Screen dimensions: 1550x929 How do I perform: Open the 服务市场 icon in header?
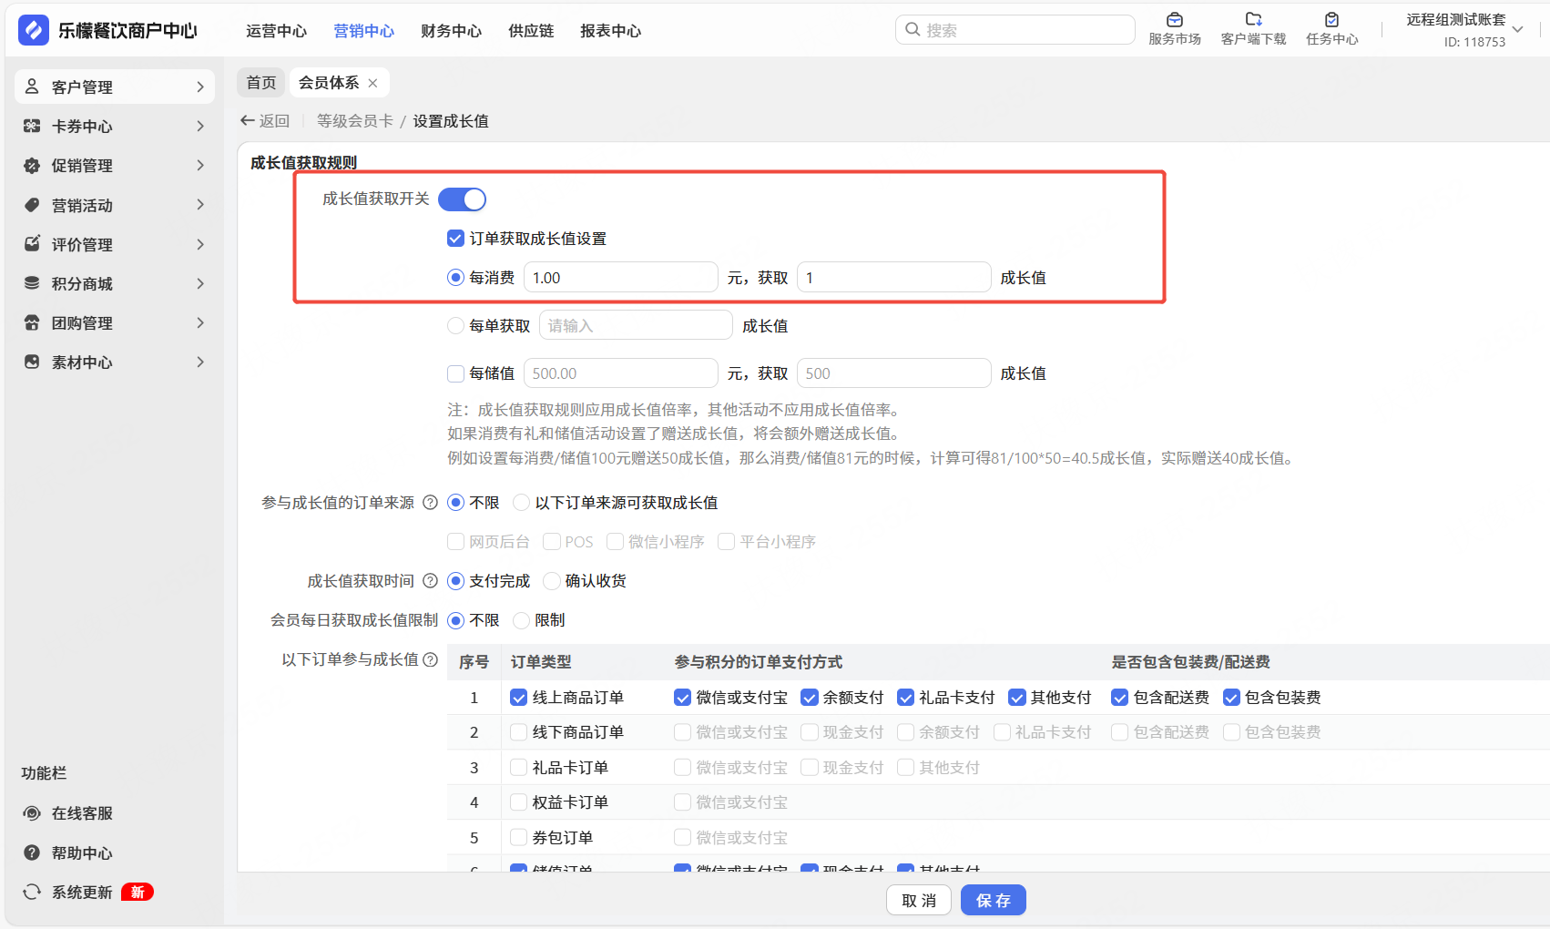pyautogui.click(x=1174, y=20)
